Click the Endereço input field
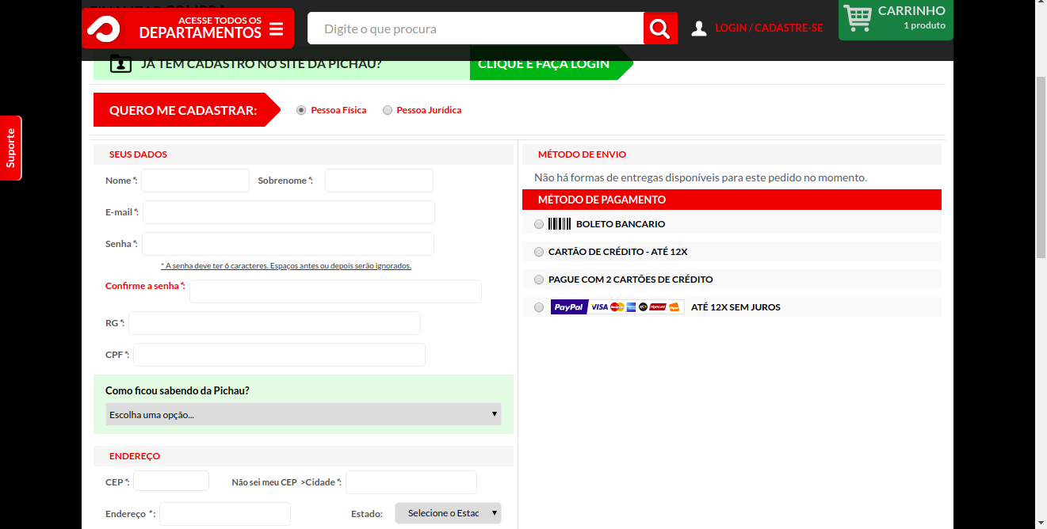1047x529 pixels. (225, 514)
